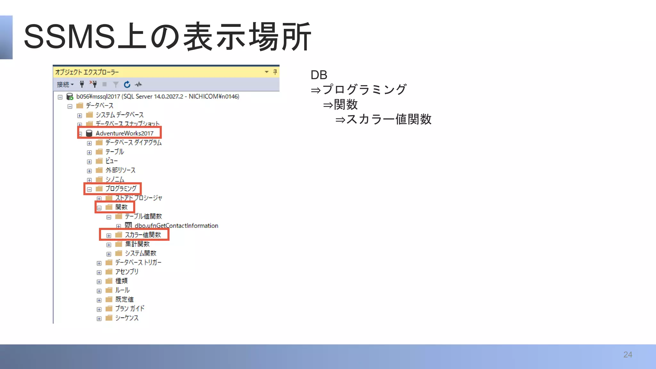Click the slide title SSMS上の表示場所
This screenshot has height=369, width=656.
point(168,37)
